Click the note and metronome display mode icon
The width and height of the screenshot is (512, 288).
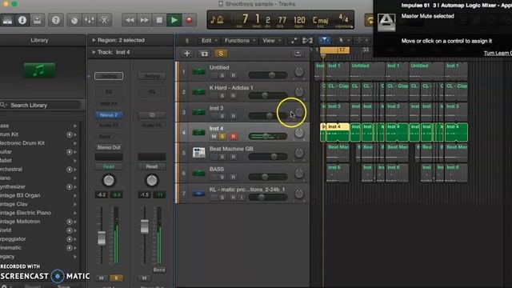[217, 20]
